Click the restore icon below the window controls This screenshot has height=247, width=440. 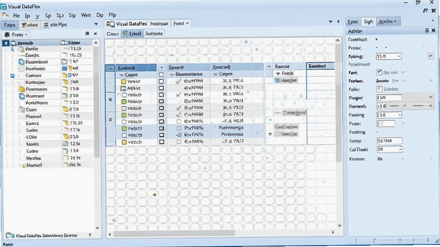tap(425, 10)
